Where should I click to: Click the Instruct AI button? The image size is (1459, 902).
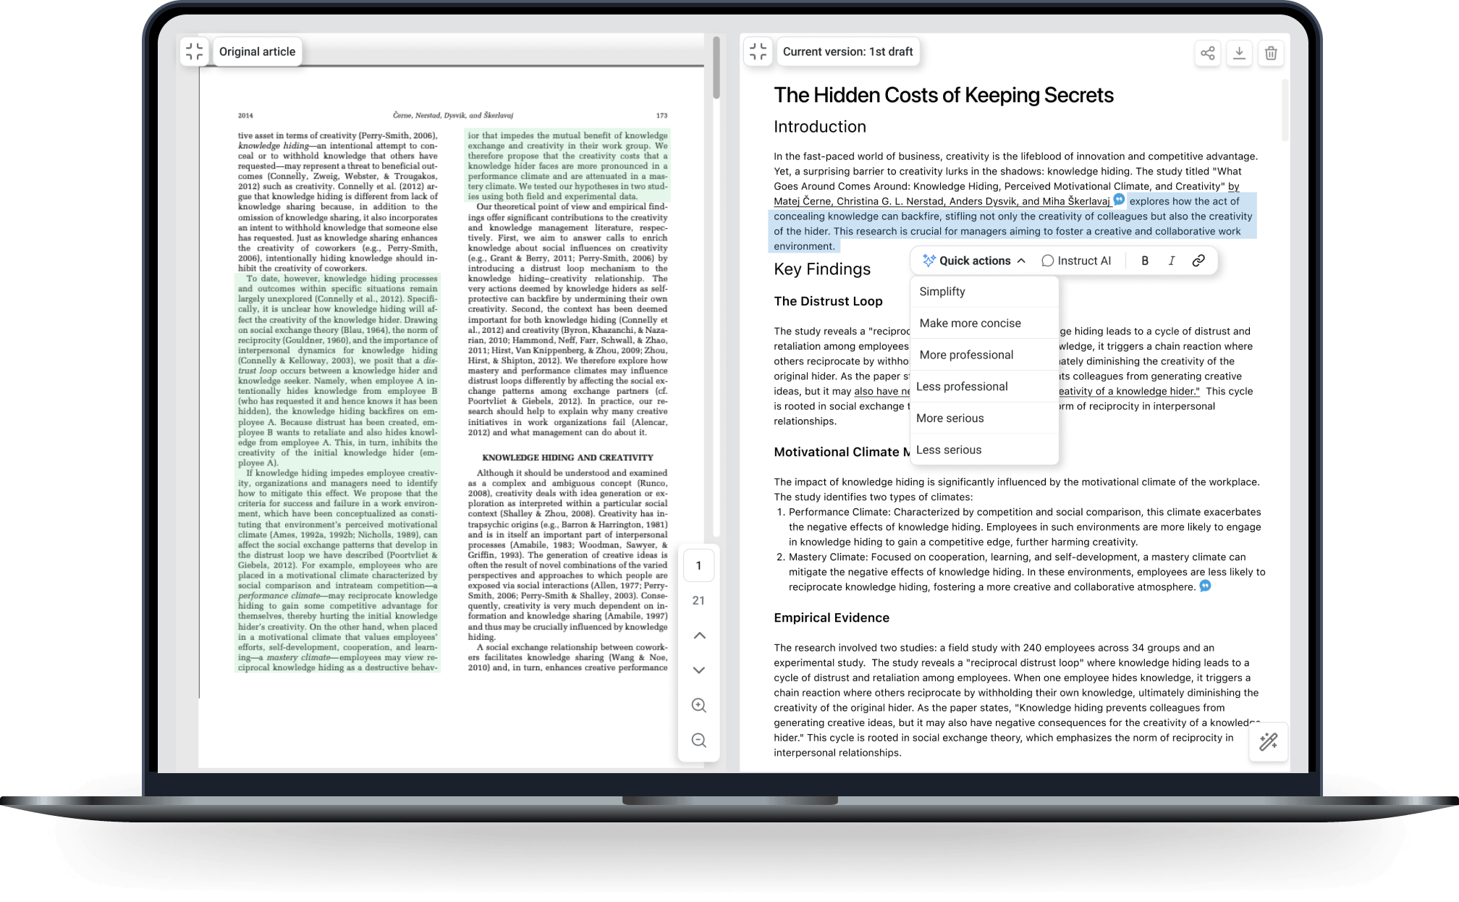1076,261
